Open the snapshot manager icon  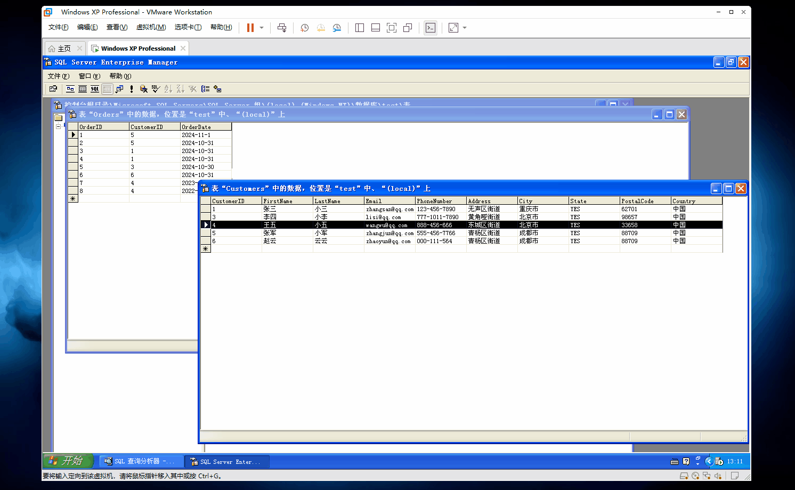pyautogui.click(x=337, y=28)
